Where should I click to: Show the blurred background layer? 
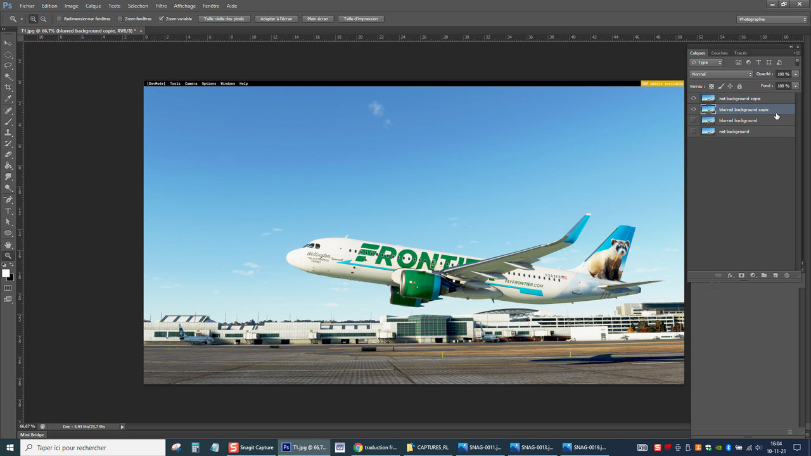click(x=693, y=120)
